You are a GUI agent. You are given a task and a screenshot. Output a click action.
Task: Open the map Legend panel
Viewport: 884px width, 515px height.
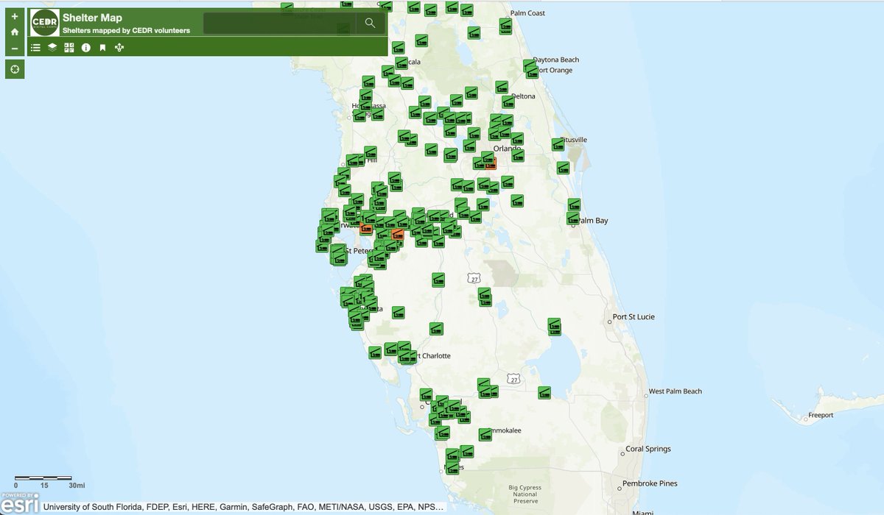click(35, 47)
